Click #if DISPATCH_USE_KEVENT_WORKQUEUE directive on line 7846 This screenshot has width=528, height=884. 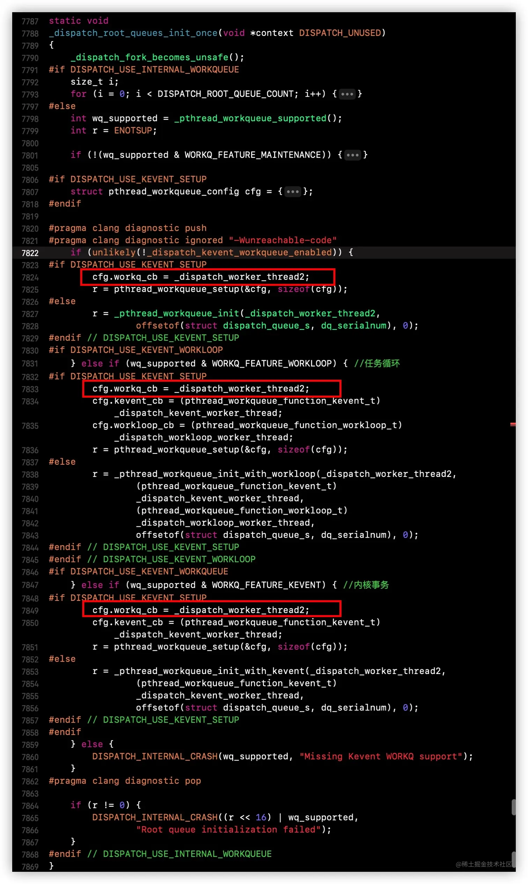[138, 571]
